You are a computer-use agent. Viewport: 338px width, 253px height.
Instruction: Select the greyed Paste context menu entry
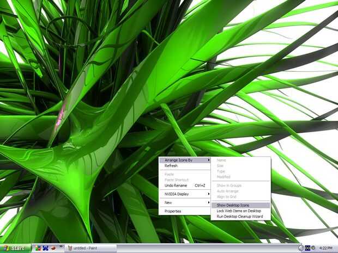coord(184,174)
